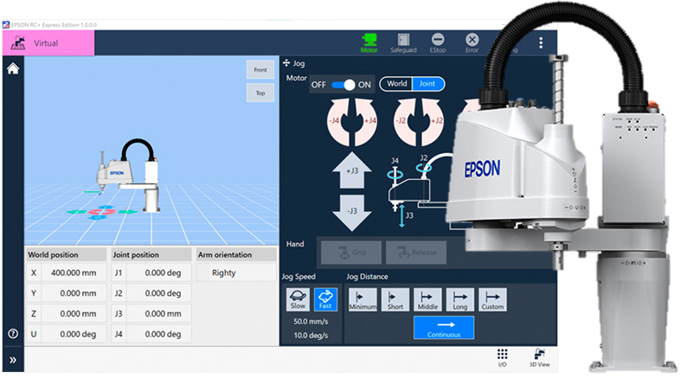The height and width of the screenshot is (379, 687).
Task: Click the Motor status icon
Action: [x=369, y=42]
